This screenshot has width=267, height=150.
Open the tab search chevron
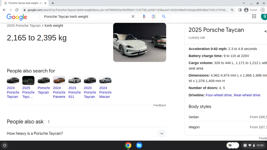click(244, 3)
